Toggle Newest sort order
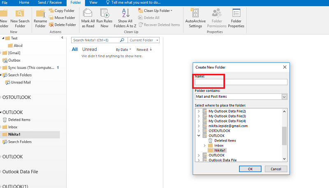 [144, 50]
